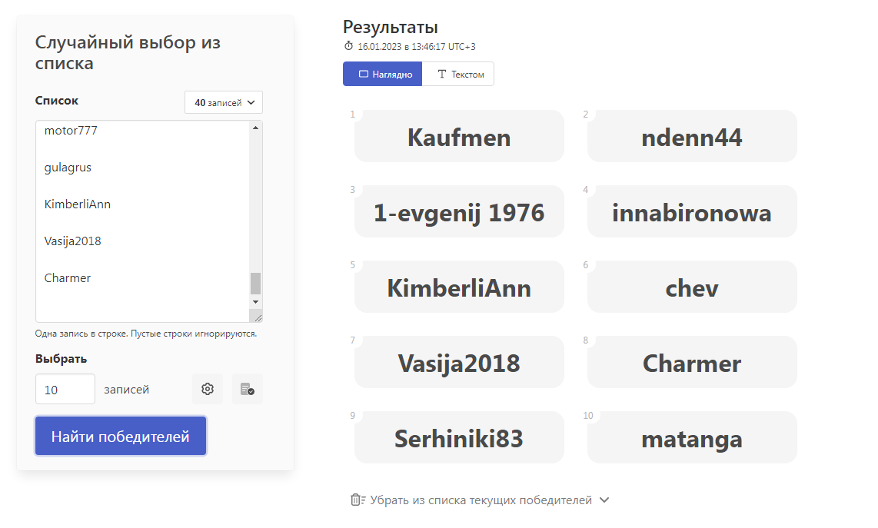Click 'motor777' line in the textarea
878x528 pixels.
tap(71, 131)
